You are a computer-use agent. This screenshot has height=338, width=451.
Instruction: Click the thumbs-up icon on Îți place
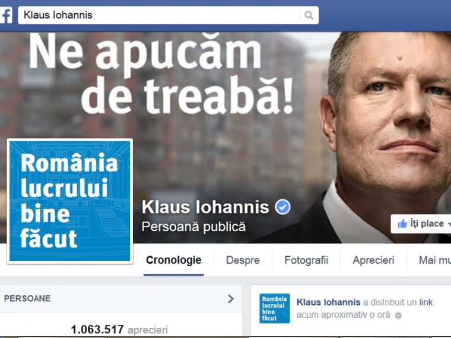point(402,224)
